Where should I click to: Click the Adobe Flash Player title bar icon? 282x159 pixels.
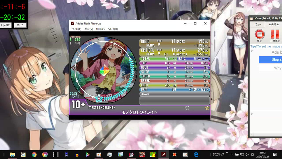pos(73,24)
